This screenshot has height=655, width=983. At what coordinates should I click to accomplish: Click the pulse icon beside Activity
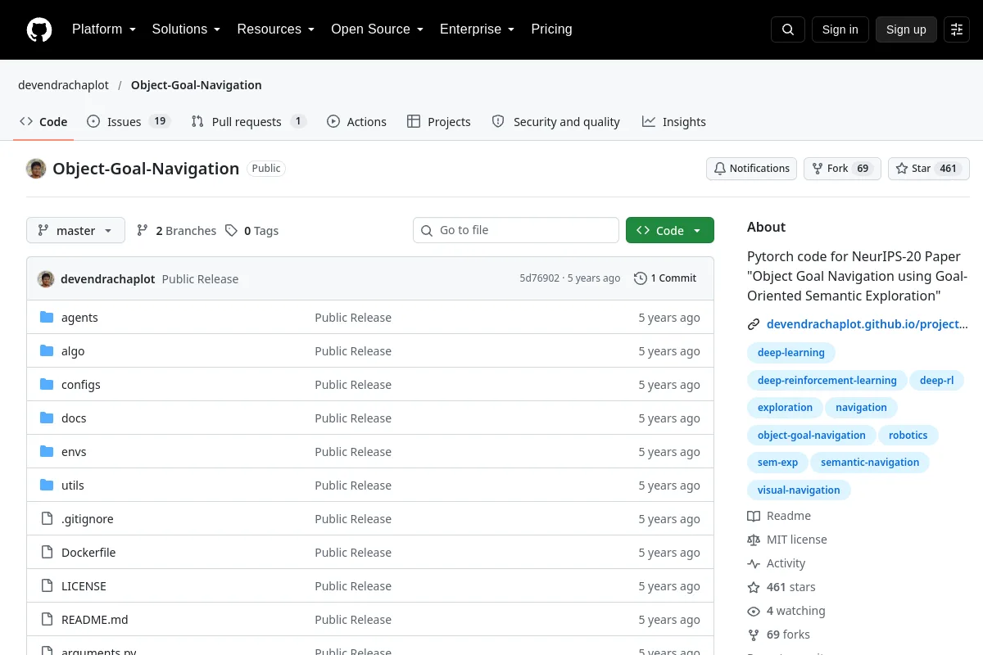click(754, 563)
